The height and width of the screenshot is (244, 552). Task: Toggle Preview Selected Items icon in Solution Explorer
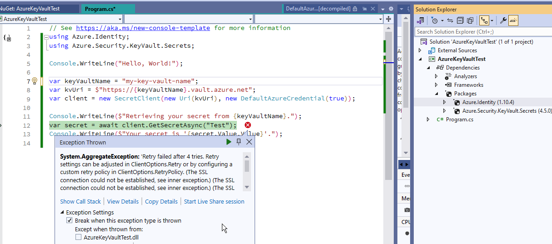click(513, 20)
